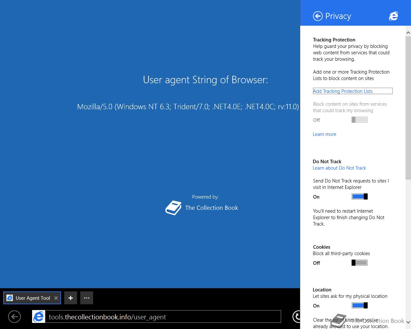Viewport: 411px width, 329px height.
Task: Click the 'Powered by:' text
Action: (x=205, y=197)
